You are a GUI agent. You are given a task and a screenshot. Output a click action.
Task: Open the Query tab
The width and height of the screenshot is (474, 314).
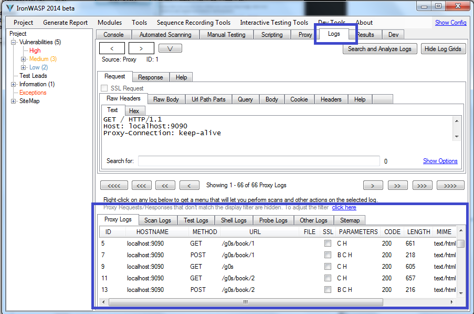[245, 99]
